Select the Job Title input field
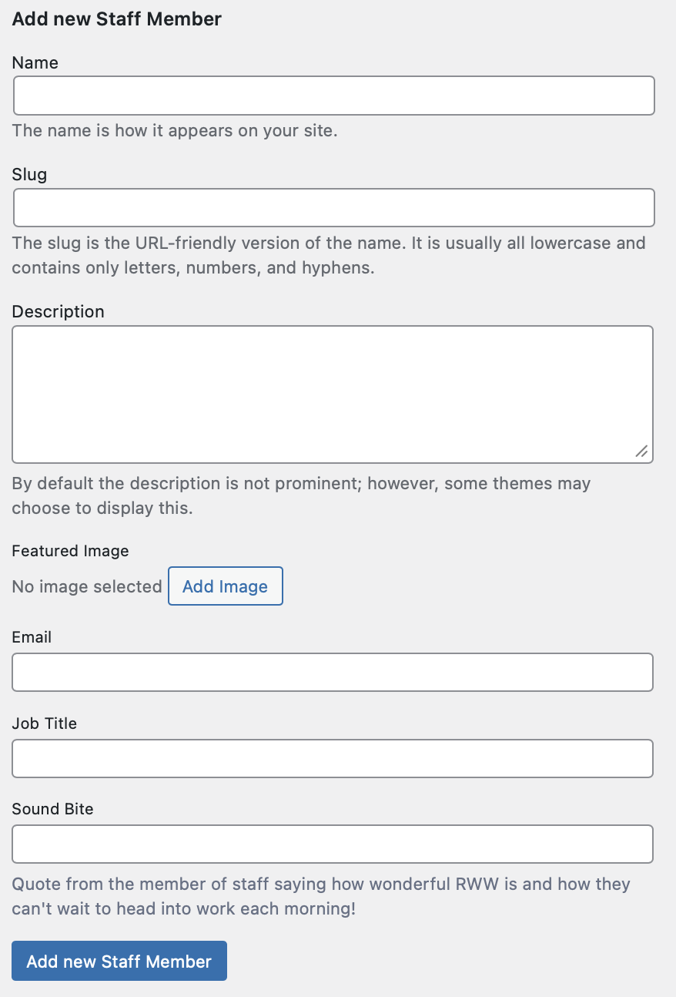Image resolution: width=676 pixels, height=997 pixels. coord(332,759)
